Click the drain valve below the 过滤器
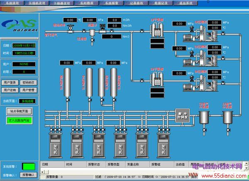 [93, 40]
